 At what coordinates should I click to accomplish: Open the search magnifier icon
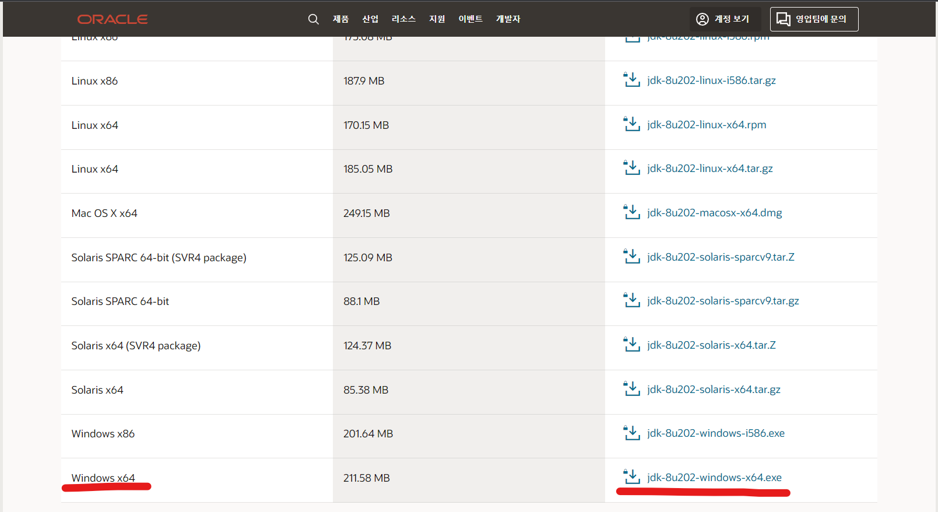[x=313, y=19]
